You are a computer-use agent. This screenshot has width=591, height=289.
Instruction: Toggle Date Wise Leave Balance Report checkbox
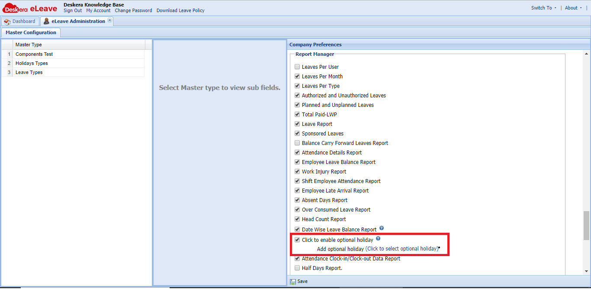pos(297,230)
